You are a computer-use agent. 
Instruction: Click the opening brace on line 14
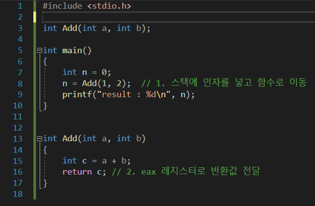coord(45,150)
